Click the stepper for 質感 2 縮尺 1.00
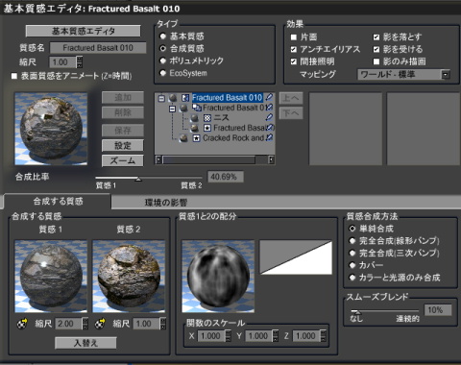The height and width of the screenshot is (365, 461). click(163, 324)
